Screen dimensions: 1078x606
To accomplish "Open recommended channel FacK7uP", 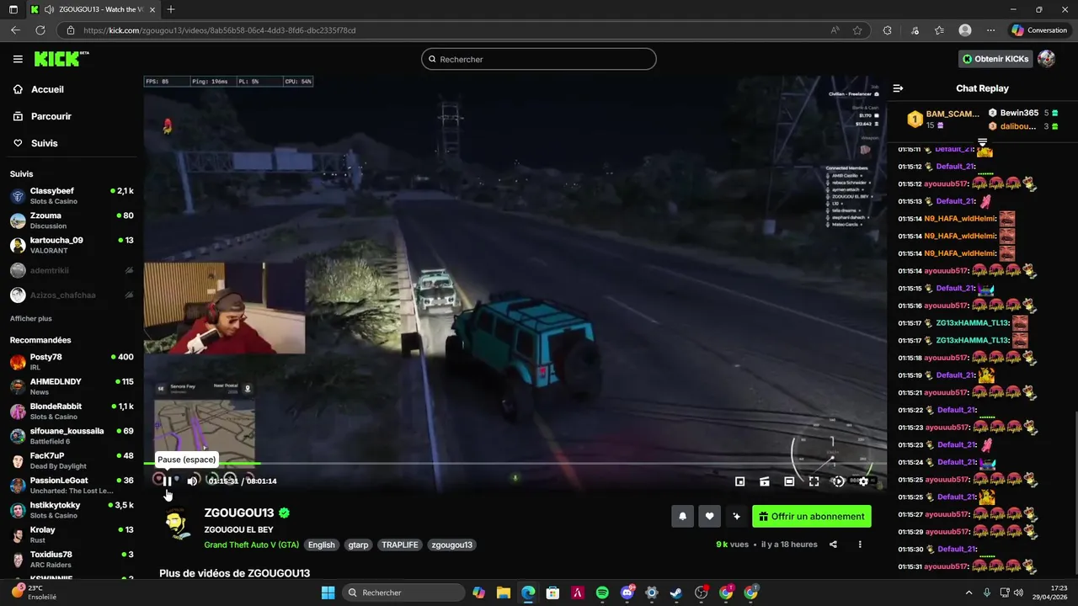I will click(72, 460).
